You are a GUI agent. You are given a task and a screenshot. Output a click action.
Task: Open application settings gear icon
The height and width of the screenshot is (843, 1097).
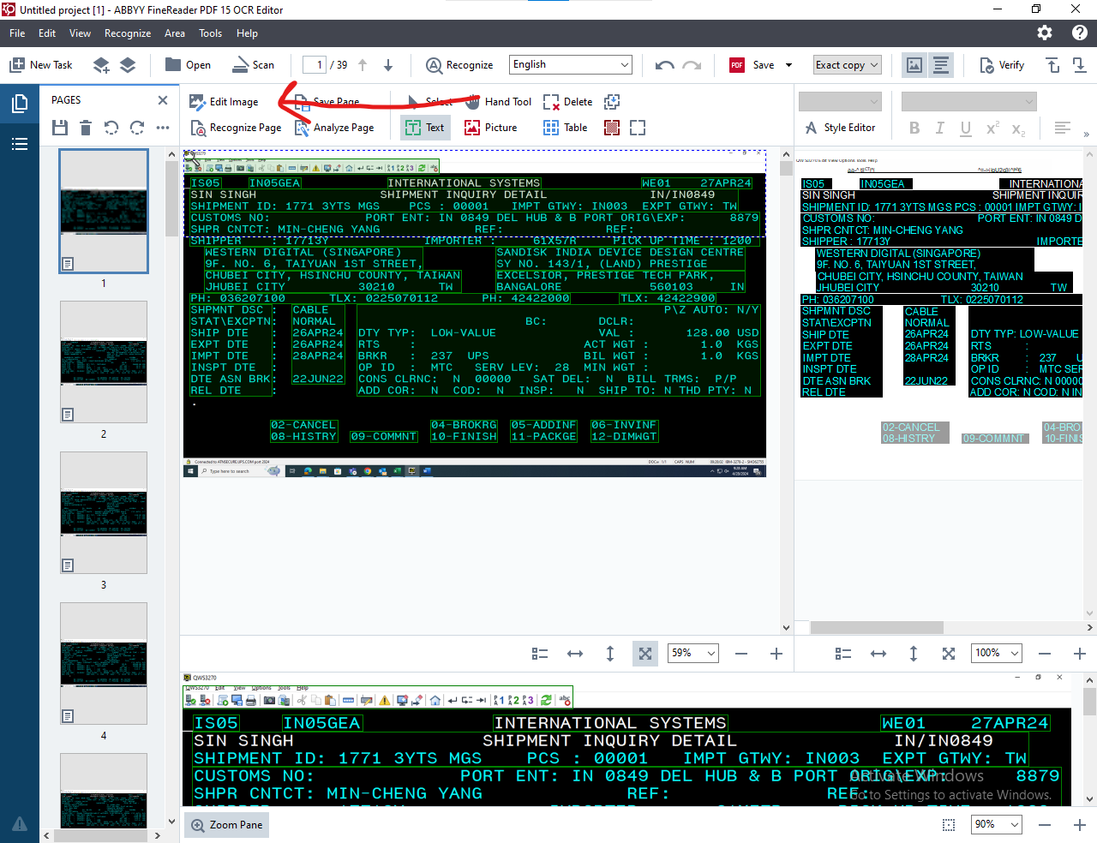[x=1044, y=33]
